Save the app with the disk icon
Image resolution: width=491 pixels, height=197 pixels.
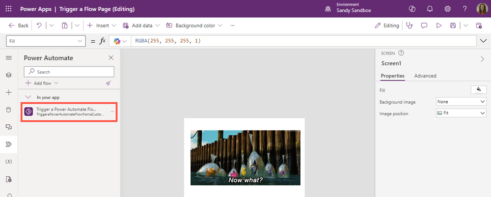coord(453,26)
